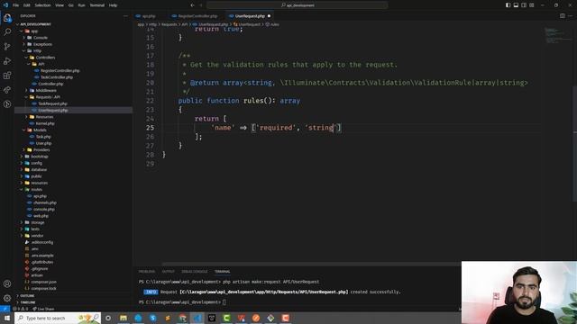
Task: Open User.php under Models
Action: (x=43, y=143)
